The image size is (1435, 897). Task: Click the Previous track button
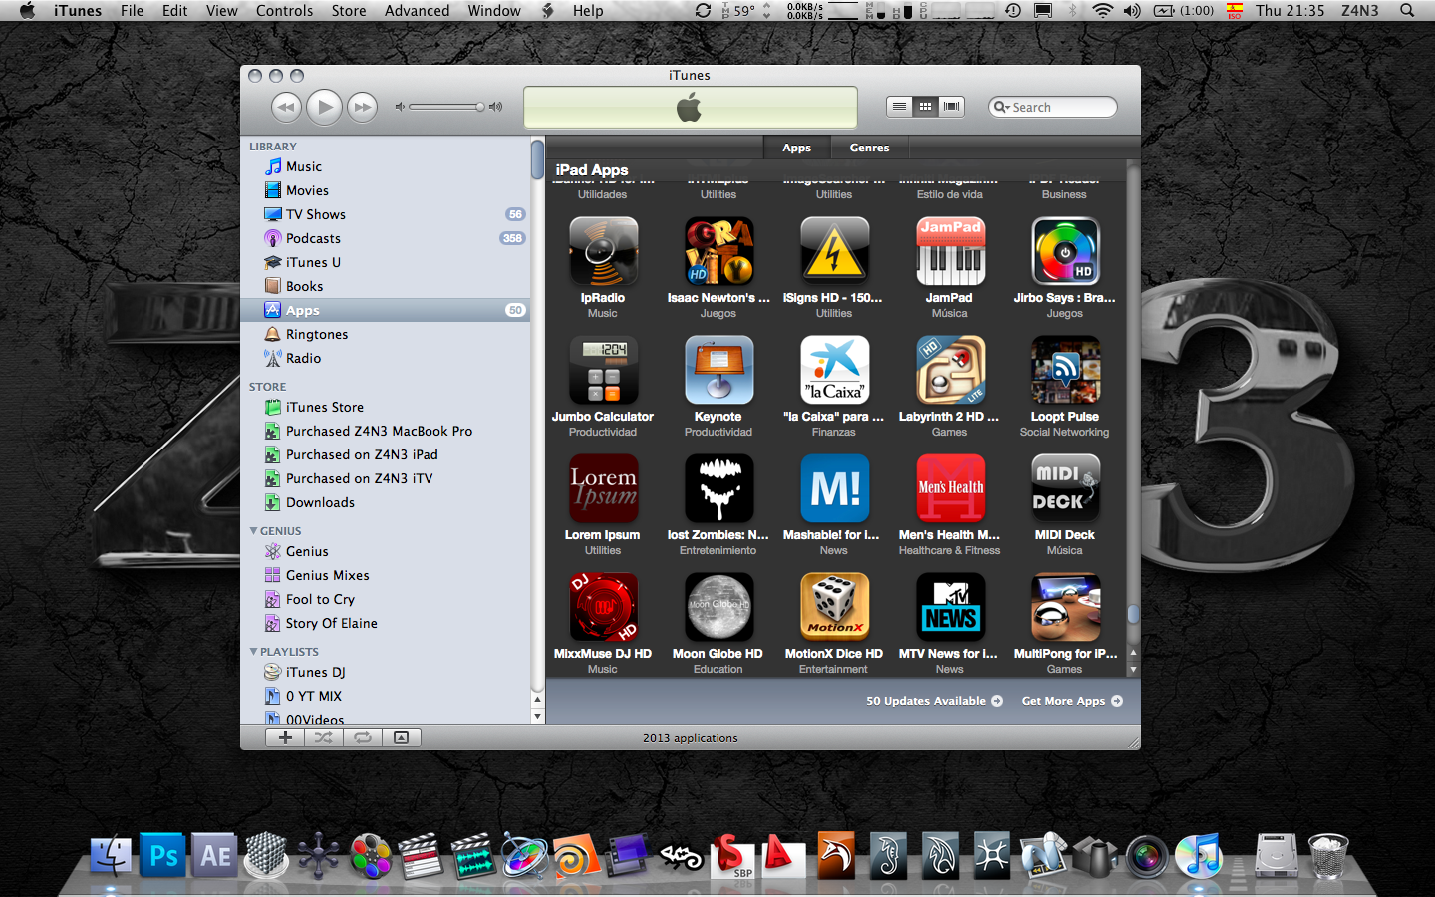tap(286, 107)
